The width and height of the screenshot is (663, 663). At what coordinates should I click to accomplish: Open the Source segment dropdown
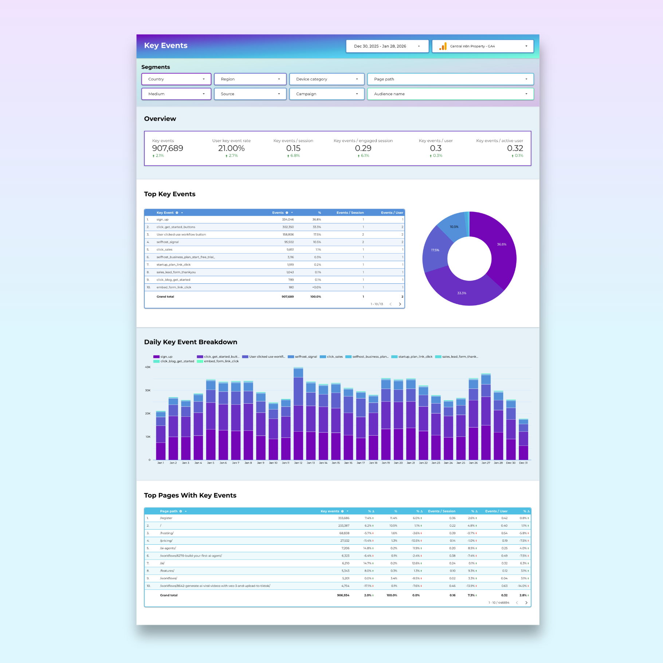coord(250,94)
